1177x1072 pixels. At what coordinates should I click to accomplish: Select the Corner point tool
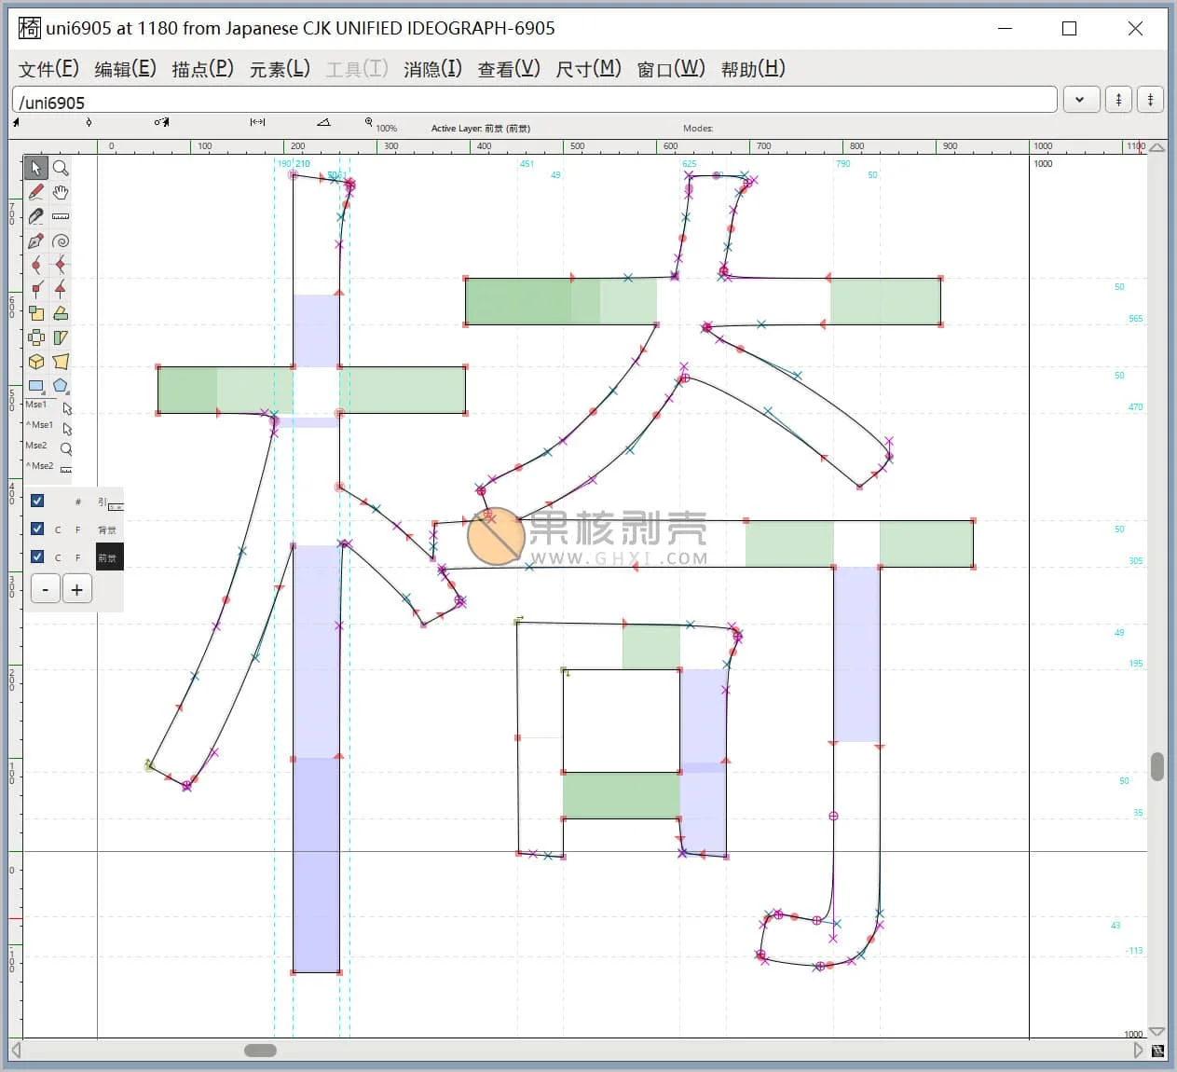coord(35,289)
